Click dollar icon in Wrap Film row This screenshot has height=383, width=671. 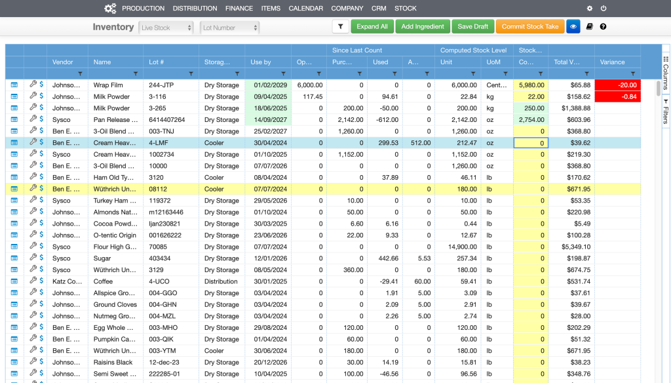pyautogui.click(x=41, y=85)
